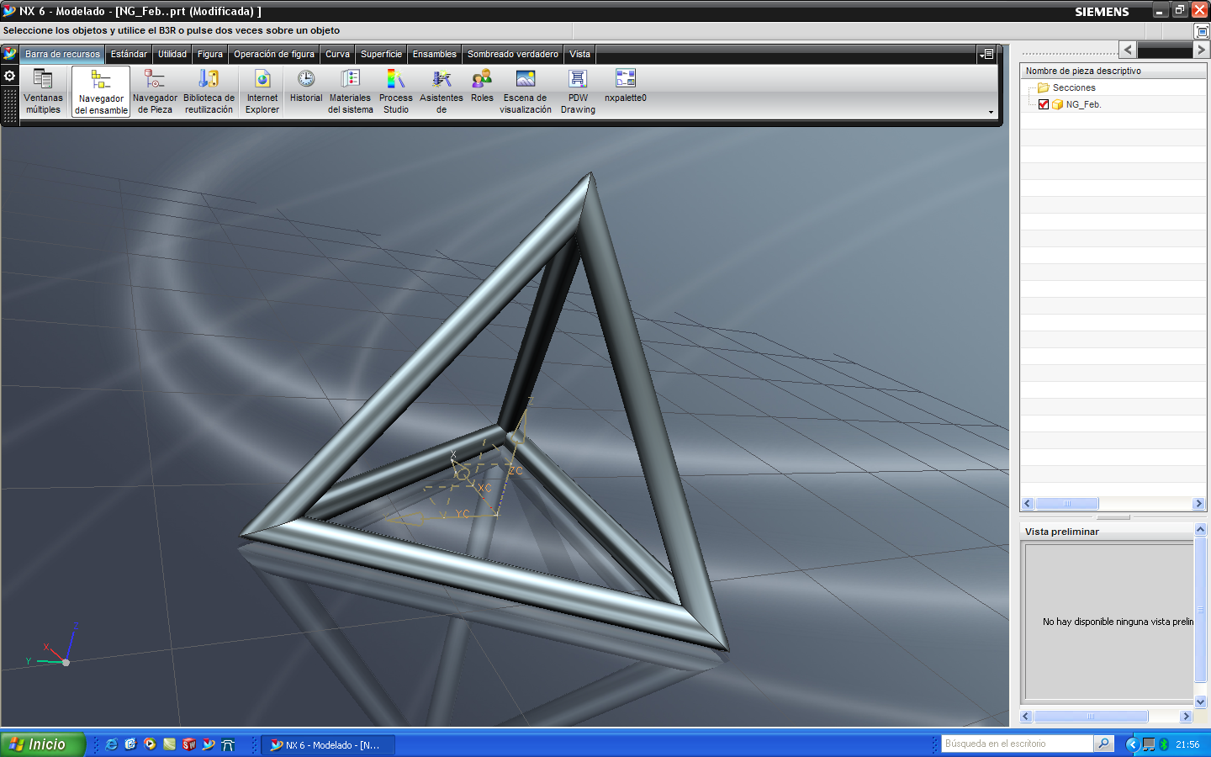Open ribbon options menu icon
Viewport: 1211px width, 757px height.
coord(987,54)
